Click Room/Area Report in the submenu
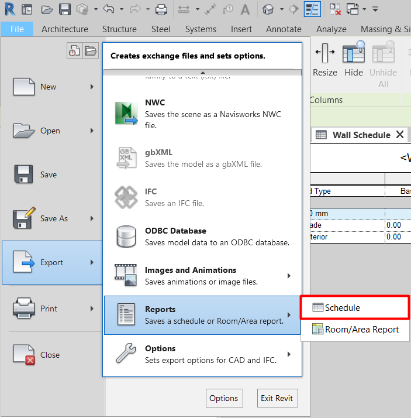The width and height of the screenshot is (411, 418). coord(355,330)
